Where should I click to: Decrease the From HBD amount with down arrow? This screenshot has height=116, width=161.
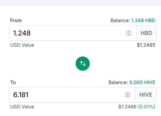129,34
